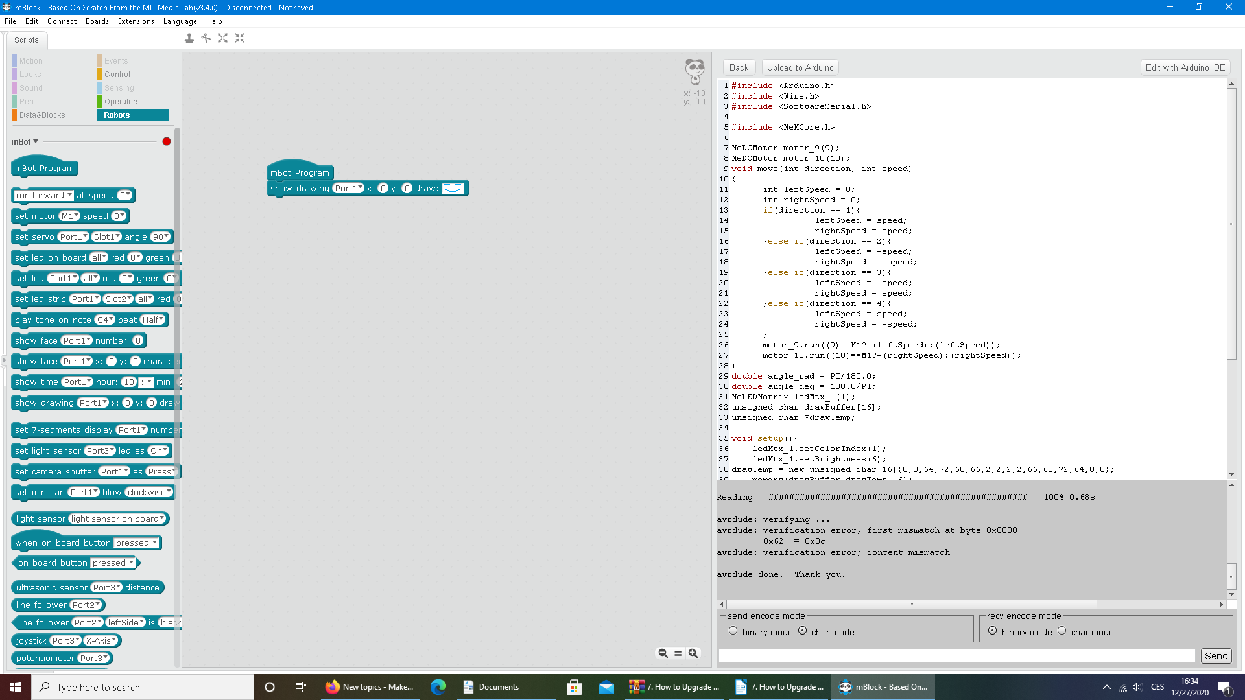The height and width of the screenshot is (700, 1245).
Task: Click Edit with Arduino IDE
Action: tap(1185, 67)
